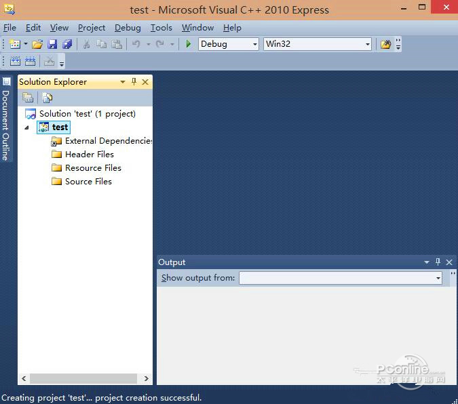Close the Solution Explorer panel
The height and width of the screenshot is (404, 458).
pos(145,82)
